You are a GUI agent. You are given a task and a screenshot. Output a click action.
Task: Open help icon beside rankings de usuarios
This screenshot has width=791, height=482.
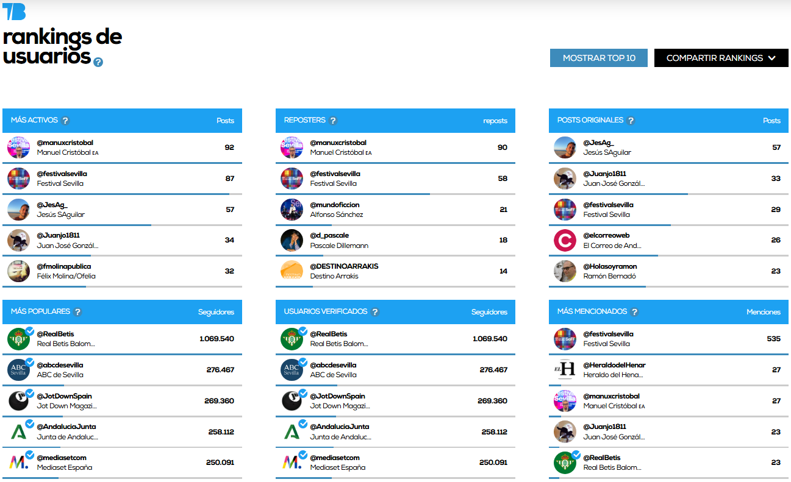pyautogui.click(x=98, y=62)
